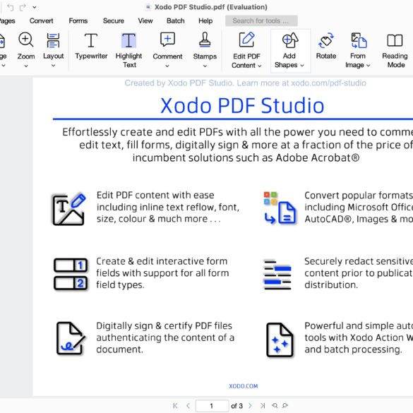This screenshot has height=413, width=413.
Task: Follow the xodo.com/pdf-studio link at page top
Action: [x=328, y=83]
